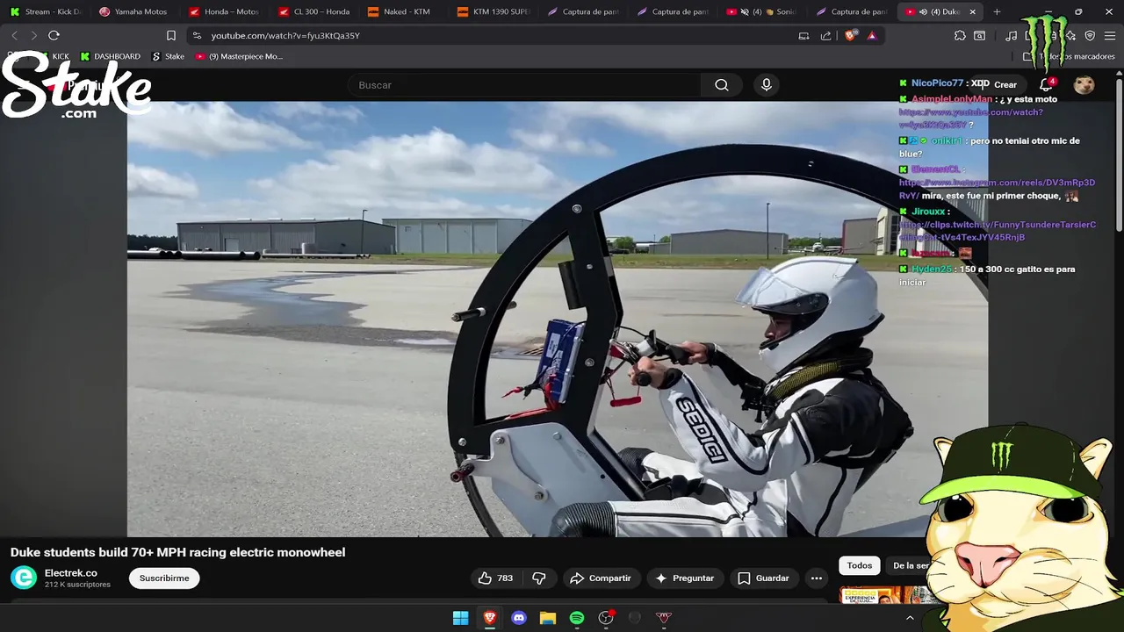
Task: Click the youtube.com address bar URL
Action: click(x=285, y=36)
